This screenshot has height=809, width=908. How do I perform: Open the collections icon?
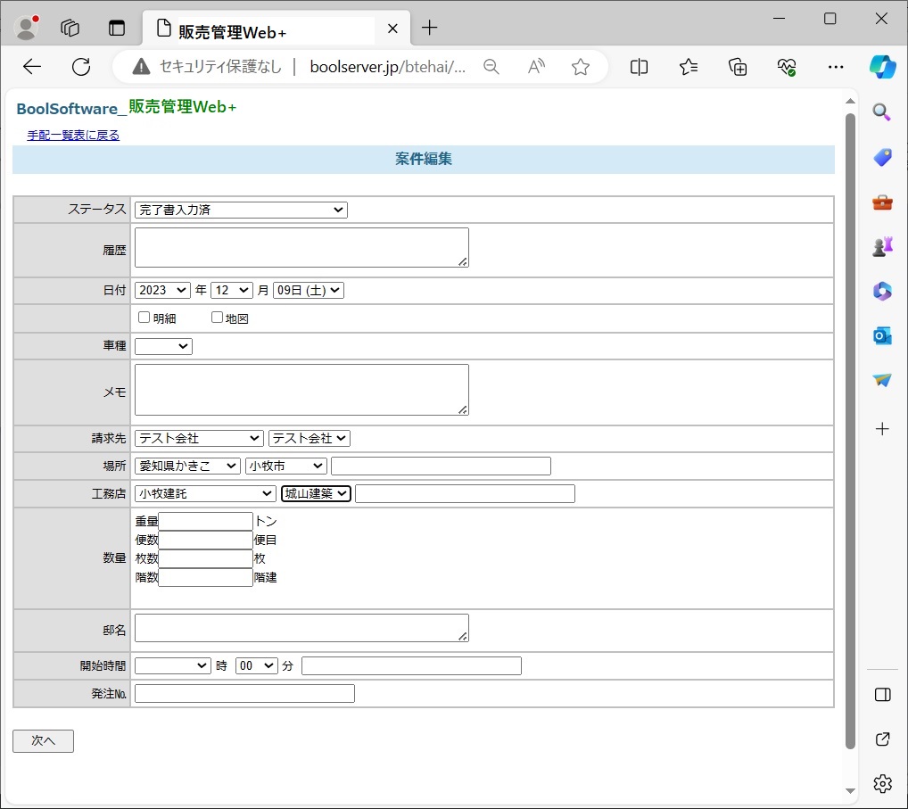click(737, 67)
